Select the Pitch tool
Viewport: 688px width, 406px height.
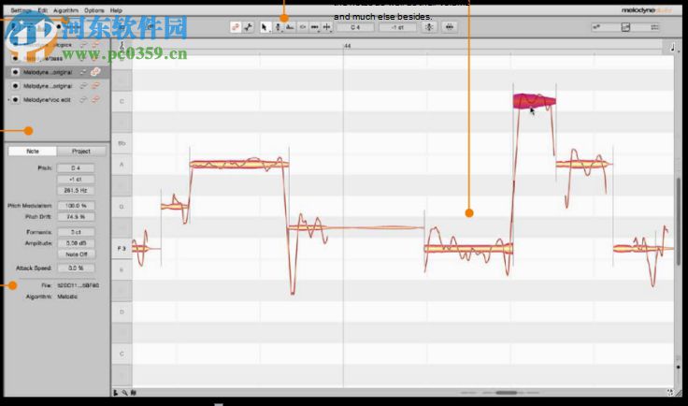click(278, 27)
